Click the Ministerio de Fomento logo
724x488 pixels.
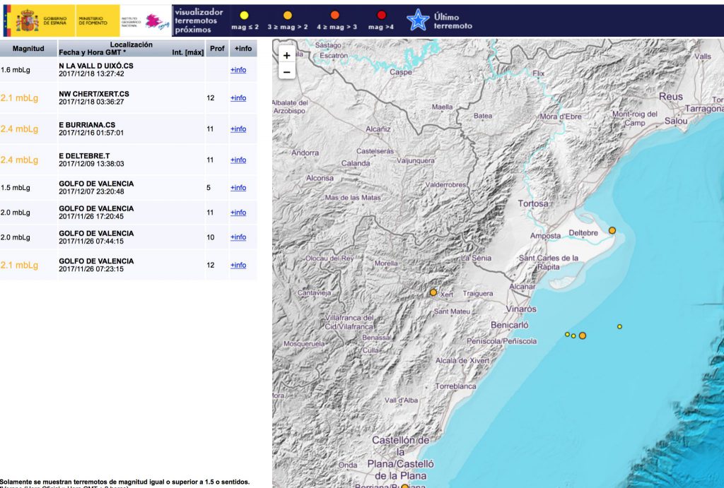point(97,20)
